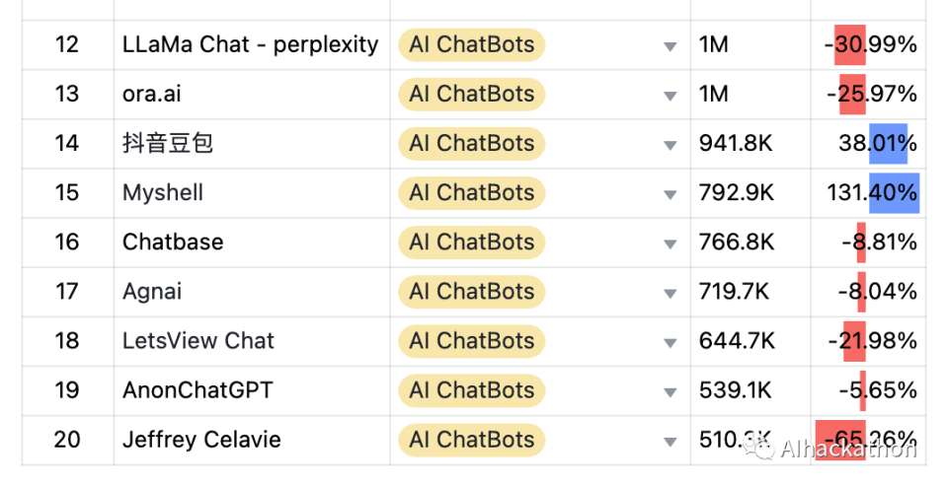Screen dimensions: 948x487
Task: Open dropdown arrow in LetsView Chat row
Action: [x=671, y=342]
